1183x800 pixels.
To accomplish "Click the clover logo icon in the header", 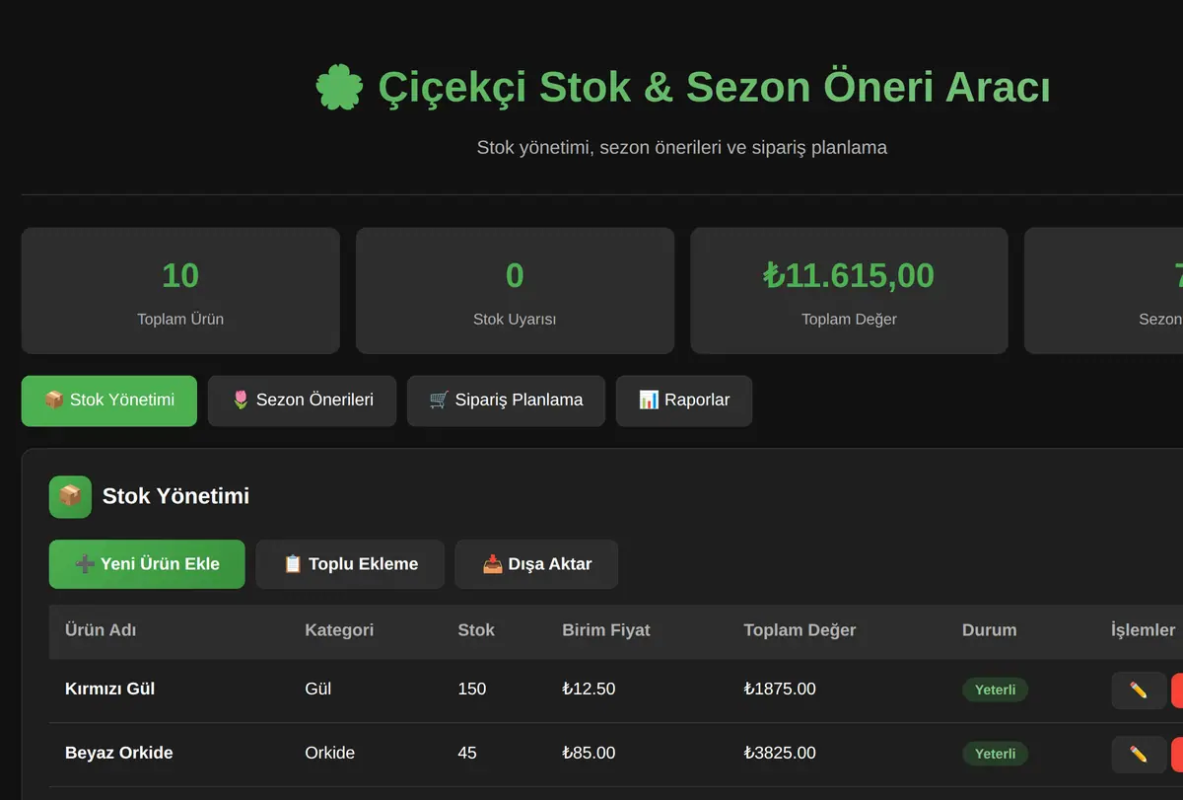I will click(339, 87).
